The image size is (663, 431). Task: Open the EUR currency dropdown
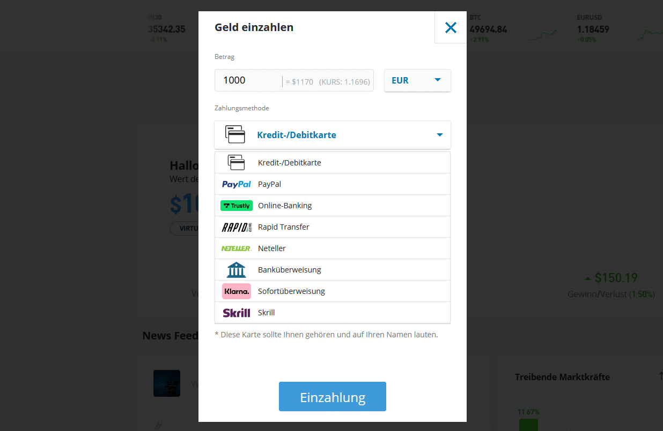(417, 80)
